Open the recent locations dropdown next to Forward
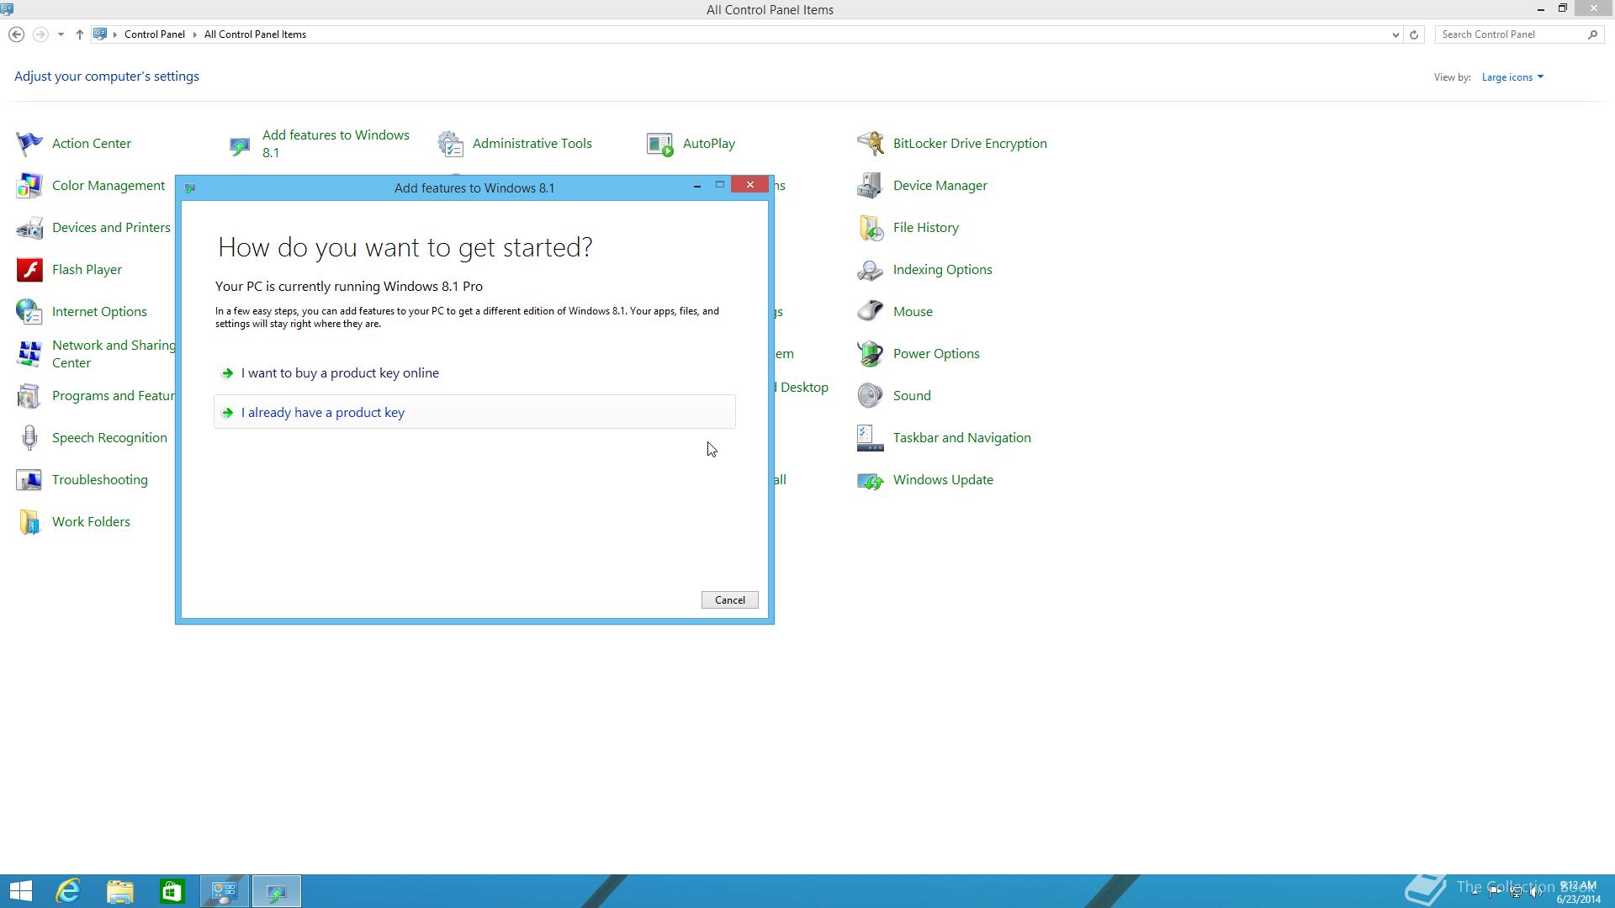 tap(61, 35)
